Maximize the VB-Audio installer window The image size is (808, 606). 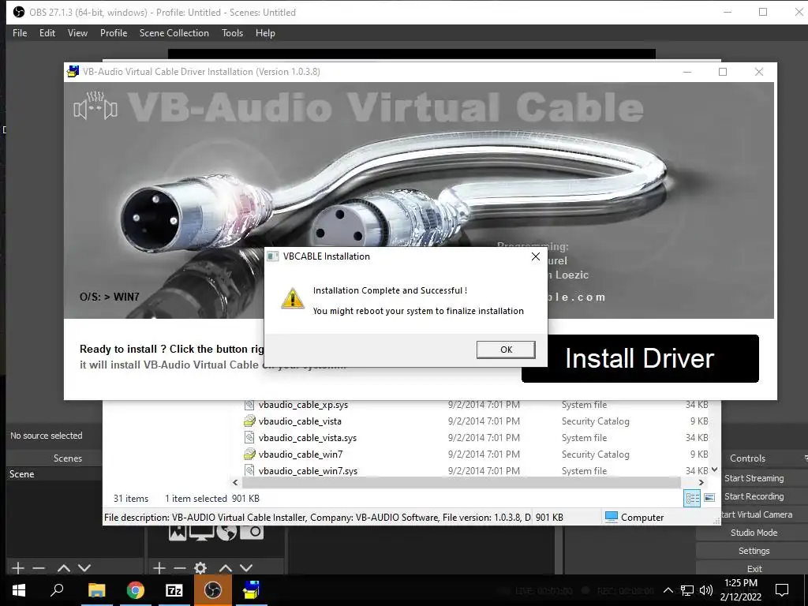(x=723, y=72)
